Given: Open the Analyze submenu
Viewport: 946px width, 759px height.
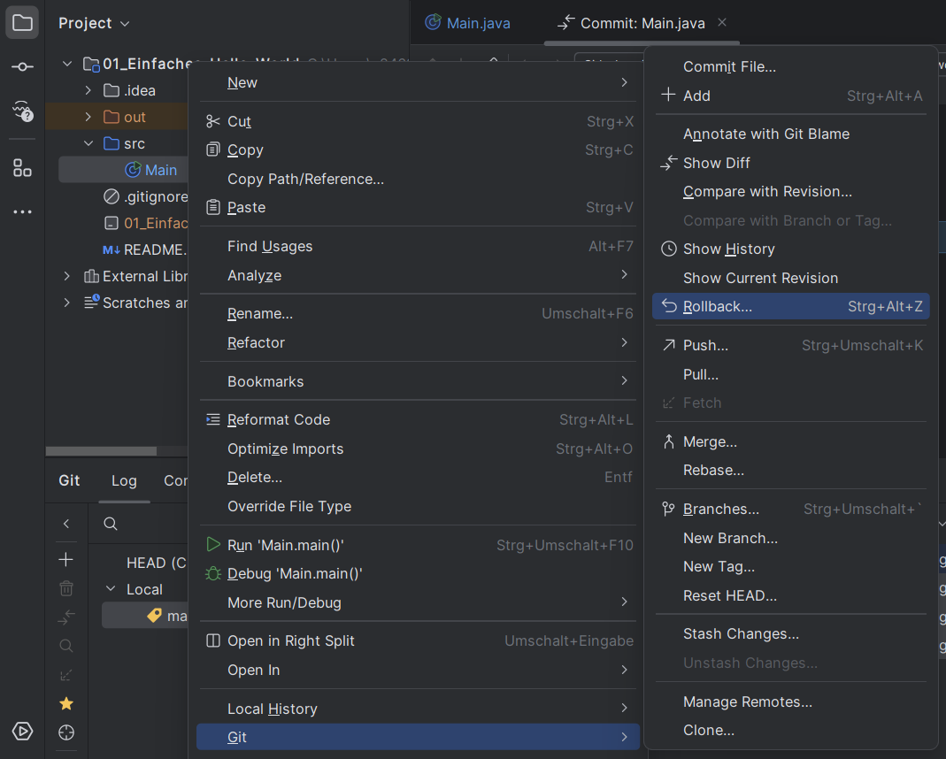Looking at the screenshot, I should (x=418, y=275).
